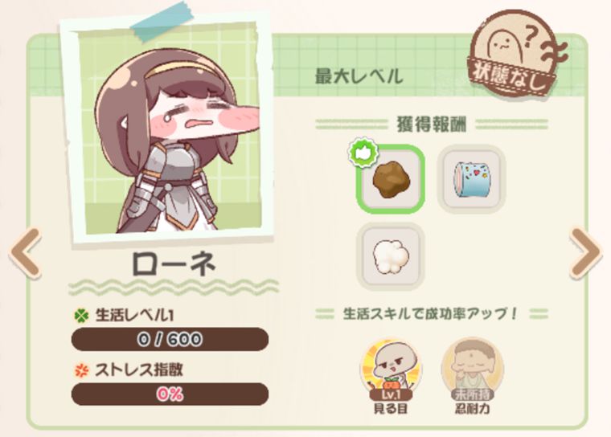Click the green clover life level icon
Image resolution: width=611 pixels, height=437 pixels.
tap(81, 316)
